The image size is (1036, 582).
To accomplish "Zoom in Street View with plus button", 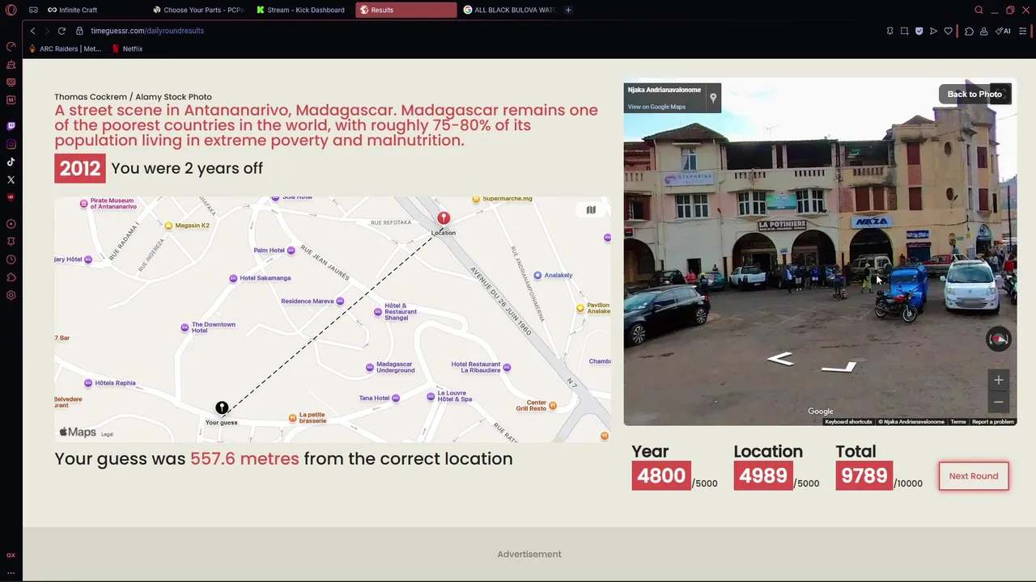I will click(x=999, y=380).
